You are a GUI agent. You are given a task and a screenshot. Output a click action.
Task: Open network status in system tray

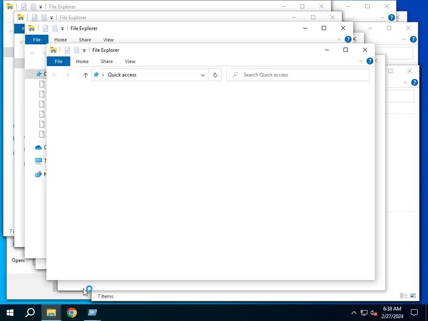click(x=364, y=313)
